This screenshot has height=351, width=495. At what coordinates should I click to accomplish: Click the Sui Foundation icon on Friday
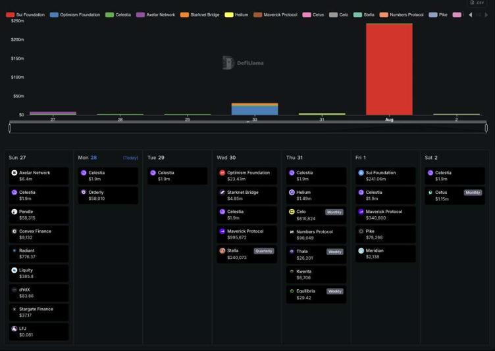(x=361, y=173)
